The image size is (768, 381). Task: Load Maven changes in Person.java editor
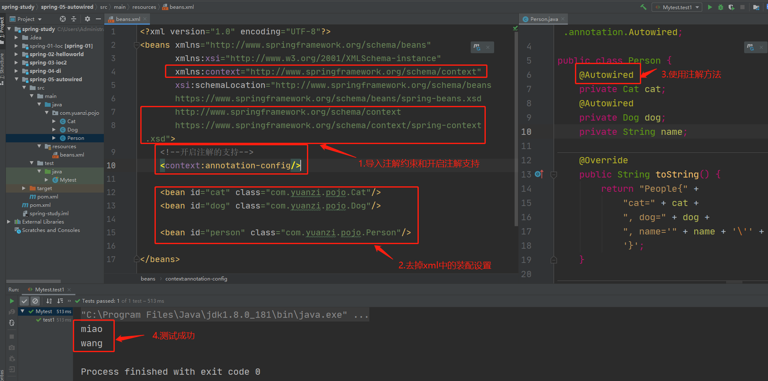(x=750, y=47)
